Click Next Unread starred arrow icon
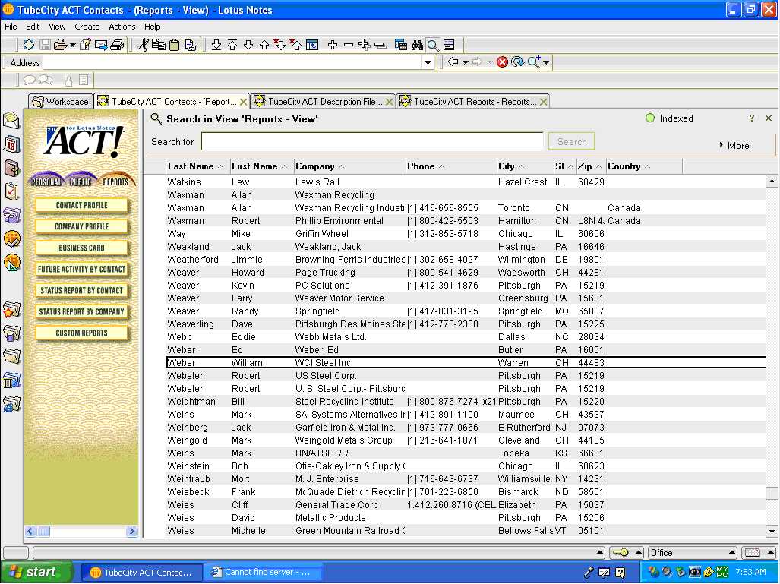The image size is (780, 584). (280, 46)
